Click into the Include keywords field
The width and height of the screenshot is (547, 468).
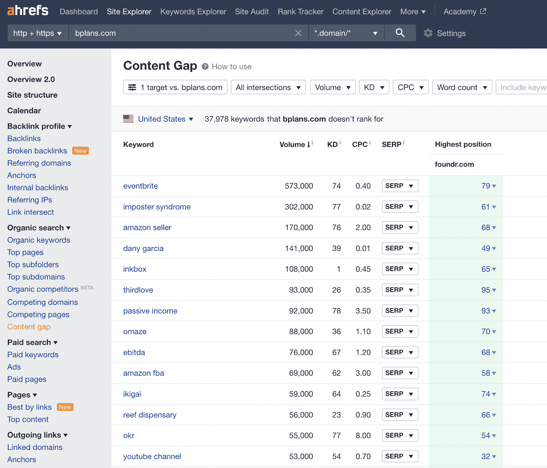coord(521,87)
